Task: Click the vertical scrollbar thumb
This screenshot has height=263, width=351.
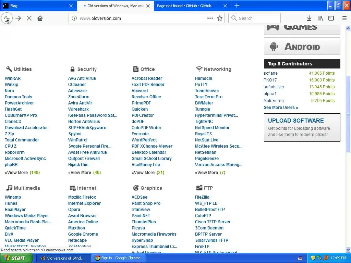Action: click(348, 114)
